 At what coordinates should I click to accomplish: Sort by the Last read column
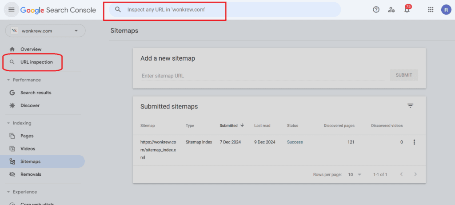[262, 125]
